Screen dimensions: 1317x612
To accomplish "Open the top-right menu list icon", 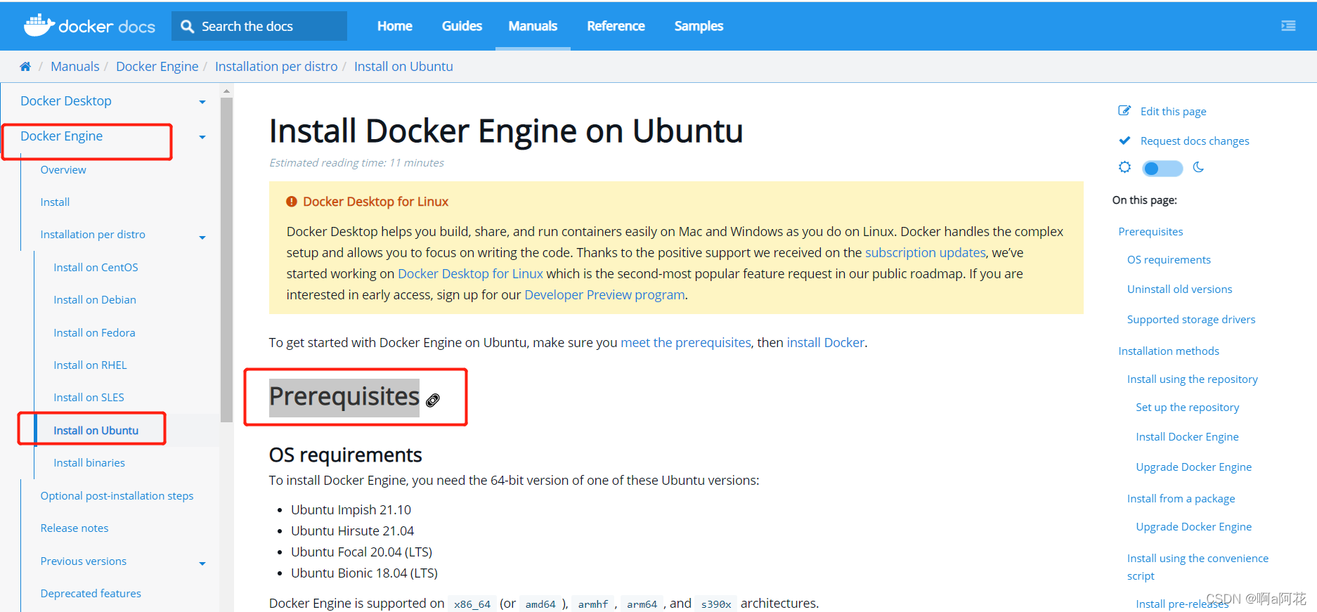I will [x=1288, y=26].
